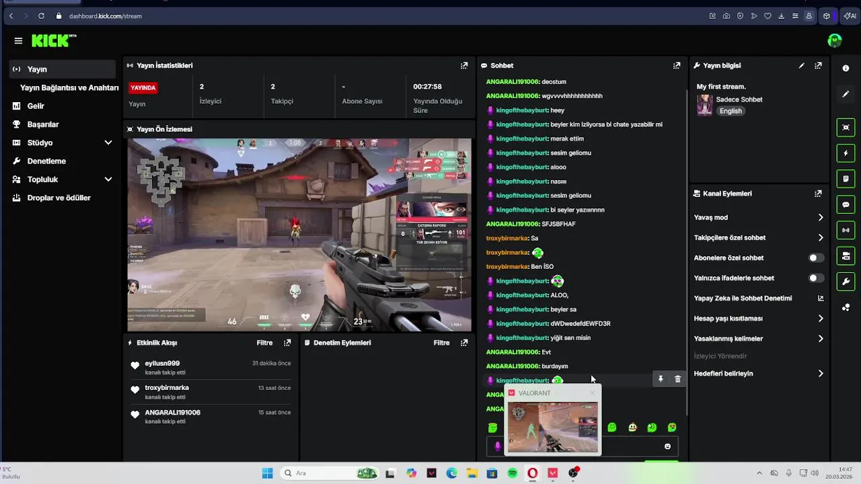Open Hesap yaşı kısıtlaması settings
The image size is (861, 484).
[x=758, y=319]
